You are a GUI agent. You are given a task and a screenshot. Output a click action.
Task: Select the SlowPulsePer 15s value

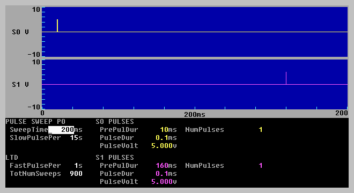(76, 138)
